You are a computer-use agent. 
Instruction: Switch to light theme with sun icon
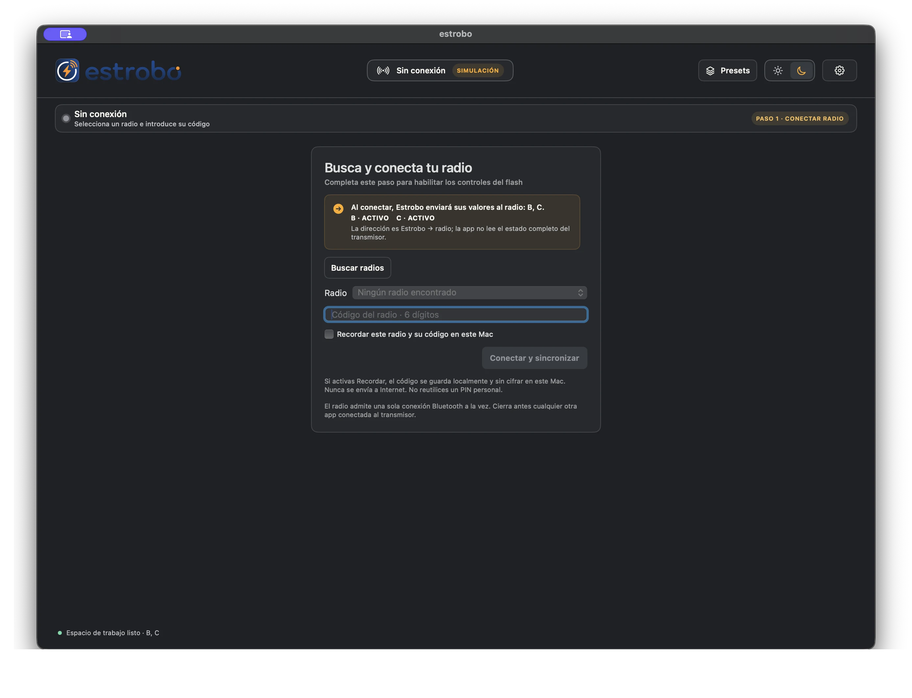tap(778, 71)
